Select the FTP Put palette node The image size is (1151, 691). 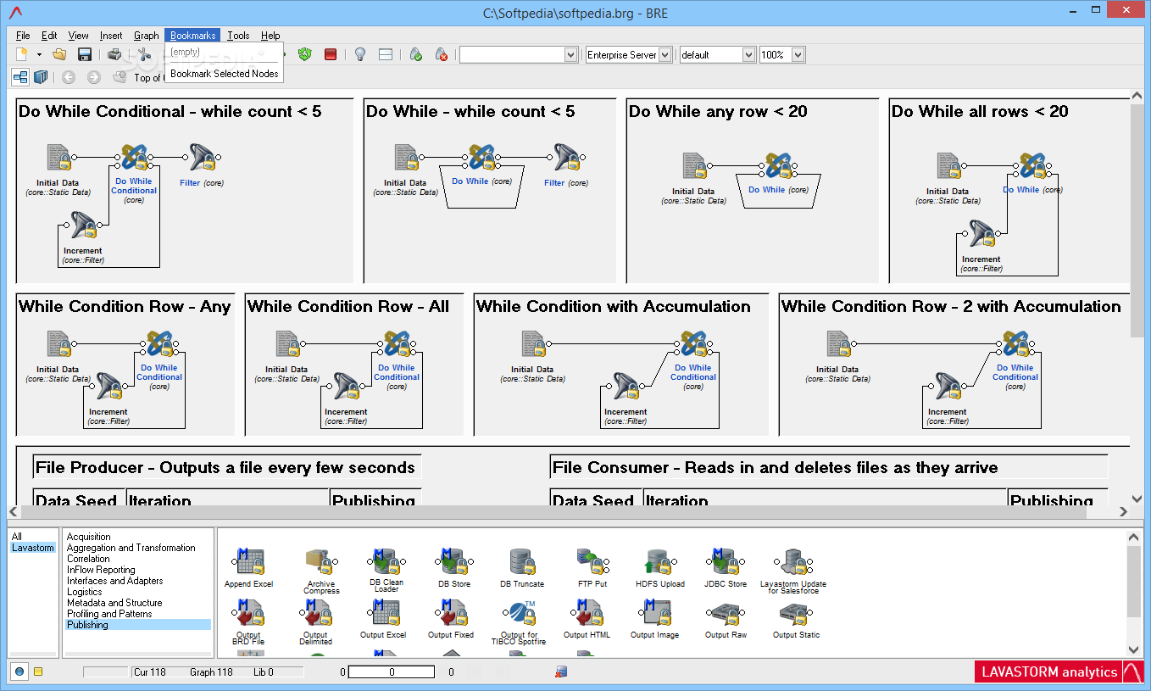592,568
